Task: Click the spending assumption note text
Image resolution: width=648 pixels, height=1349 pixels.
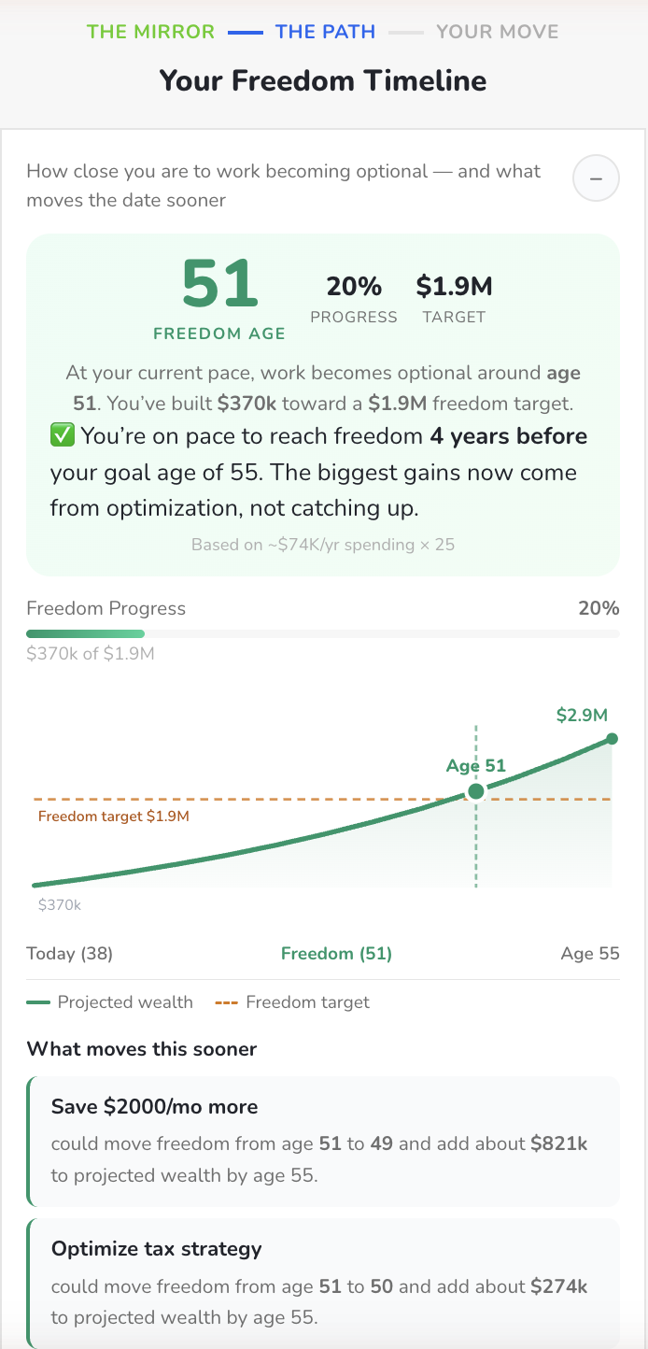Action: pos(323,544)
